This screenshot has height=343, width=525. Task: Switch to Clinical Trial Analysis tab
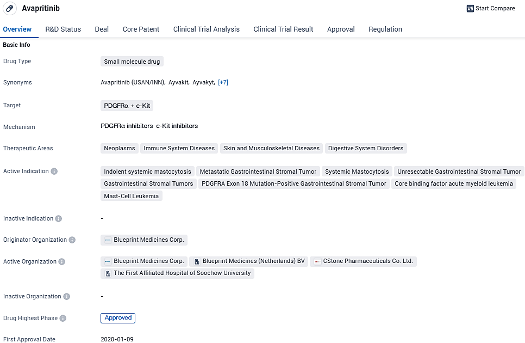206,29
